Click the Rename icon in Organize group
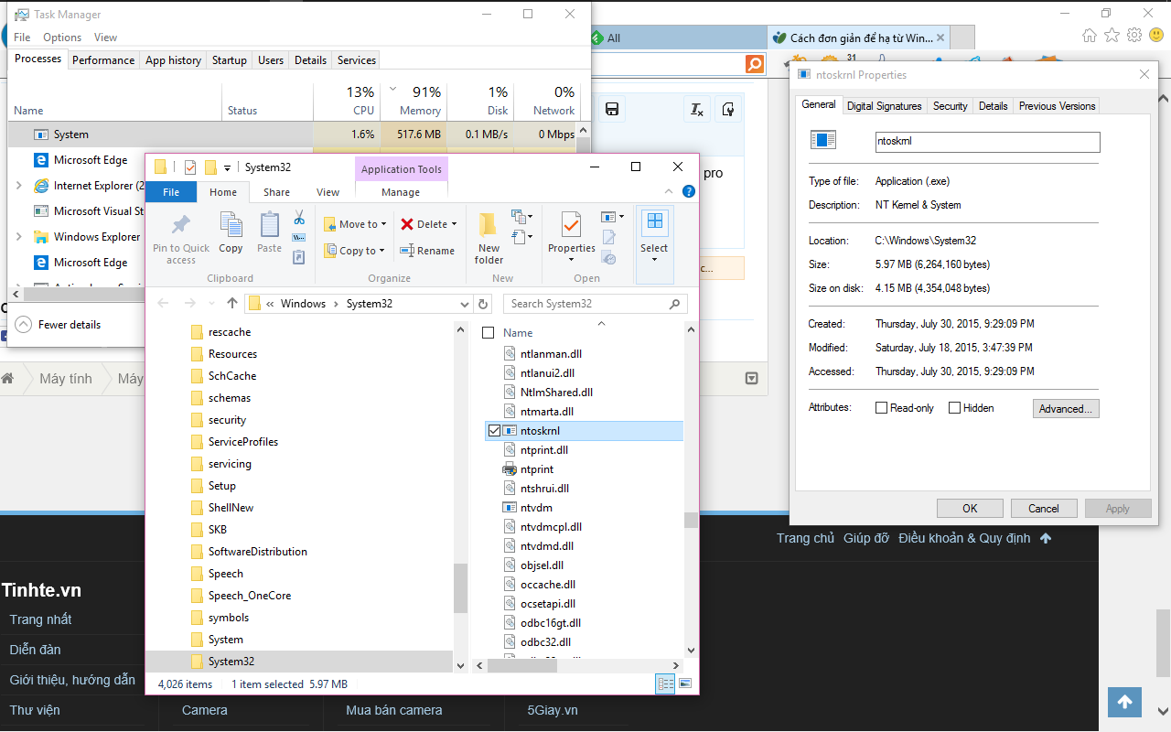 [405, 250]
